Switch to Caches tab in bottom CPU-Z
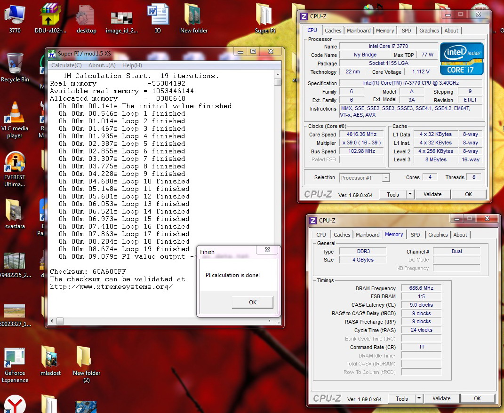Screen dimensions: 504x413 tap(342, 235)
